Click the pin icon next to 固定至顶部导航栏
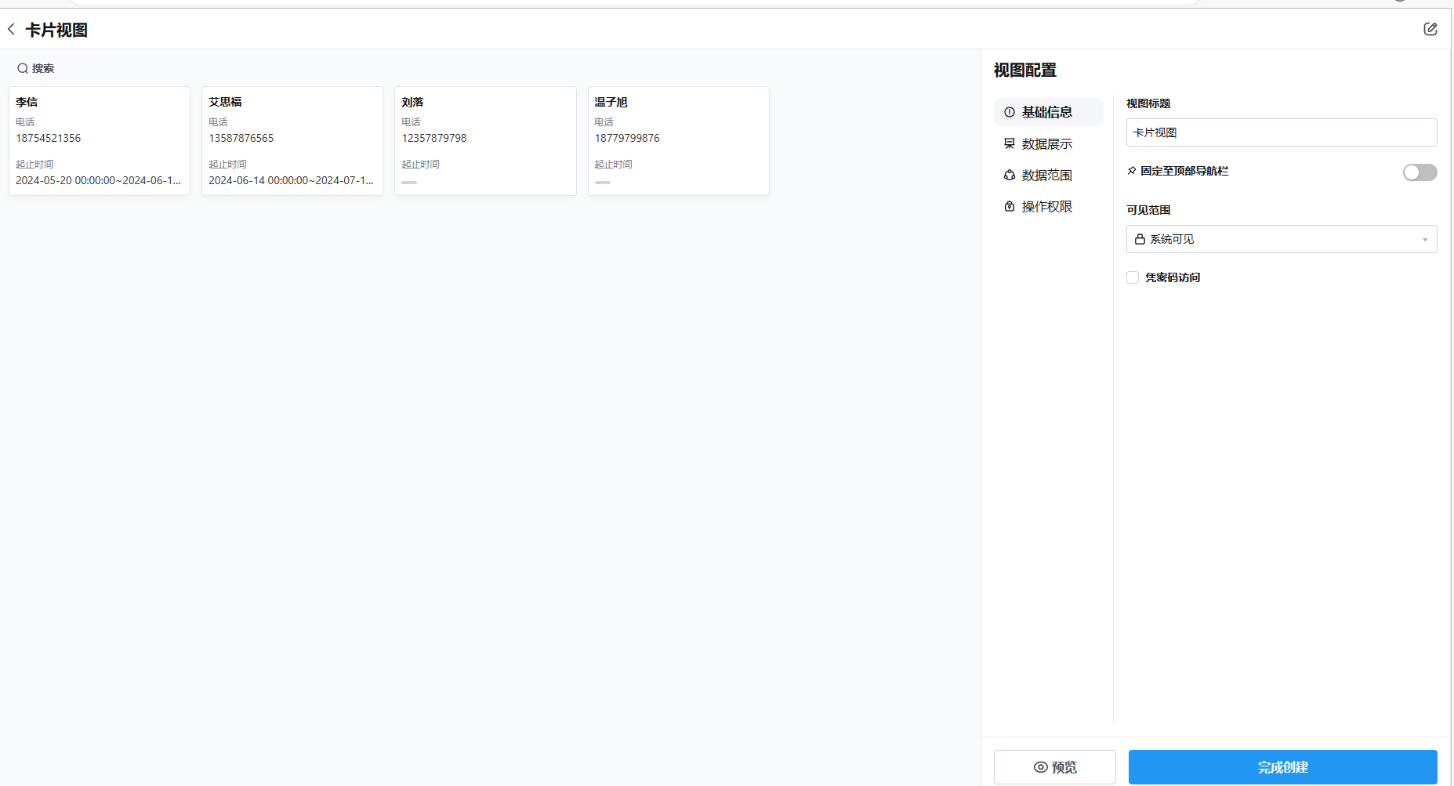This screenshot has width=1454, height=786. [1131, 171]
